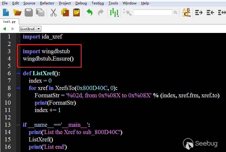Viewport: 226px width, 152px height.
Task: Collapse the for loop fold marker
Action: pyautogui.click(x=18, y=88)
